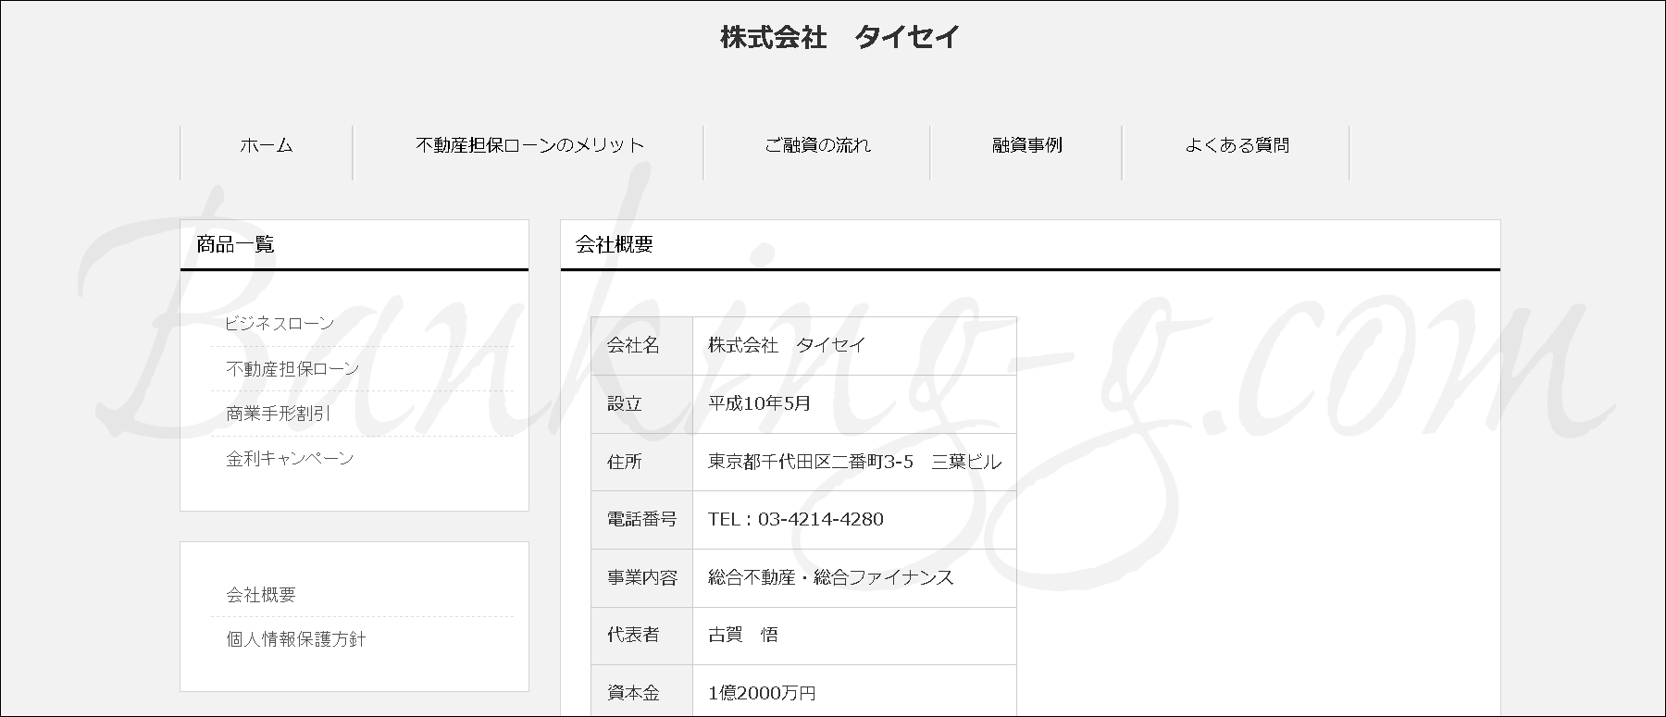1666x717 pixels.
Task: Navigate to よくある質問 in the menu
Action: pyautogui.click(x=1237, y=145)
